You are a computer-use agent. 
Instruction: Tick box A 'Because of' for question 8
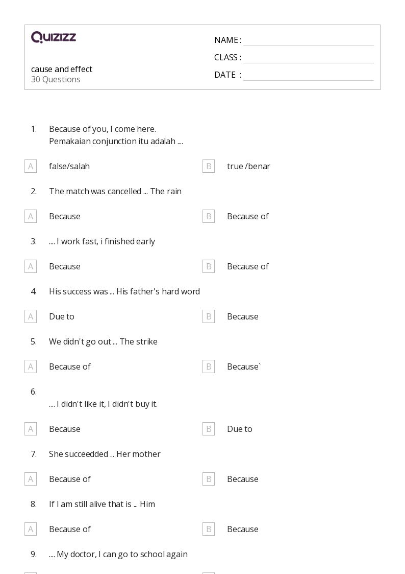pos(31,530)
